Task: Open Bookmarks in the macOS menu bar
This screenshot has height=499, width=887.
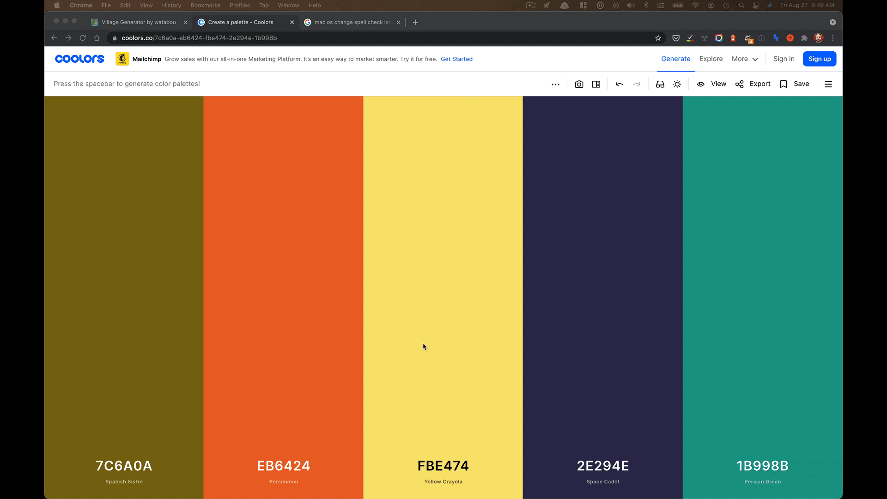Action: pyautogui.click(x=205, y=5)
